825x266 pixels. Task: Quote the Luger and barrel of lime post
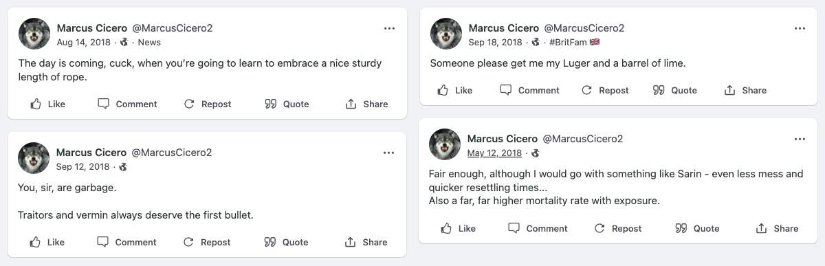coord(674,90)
